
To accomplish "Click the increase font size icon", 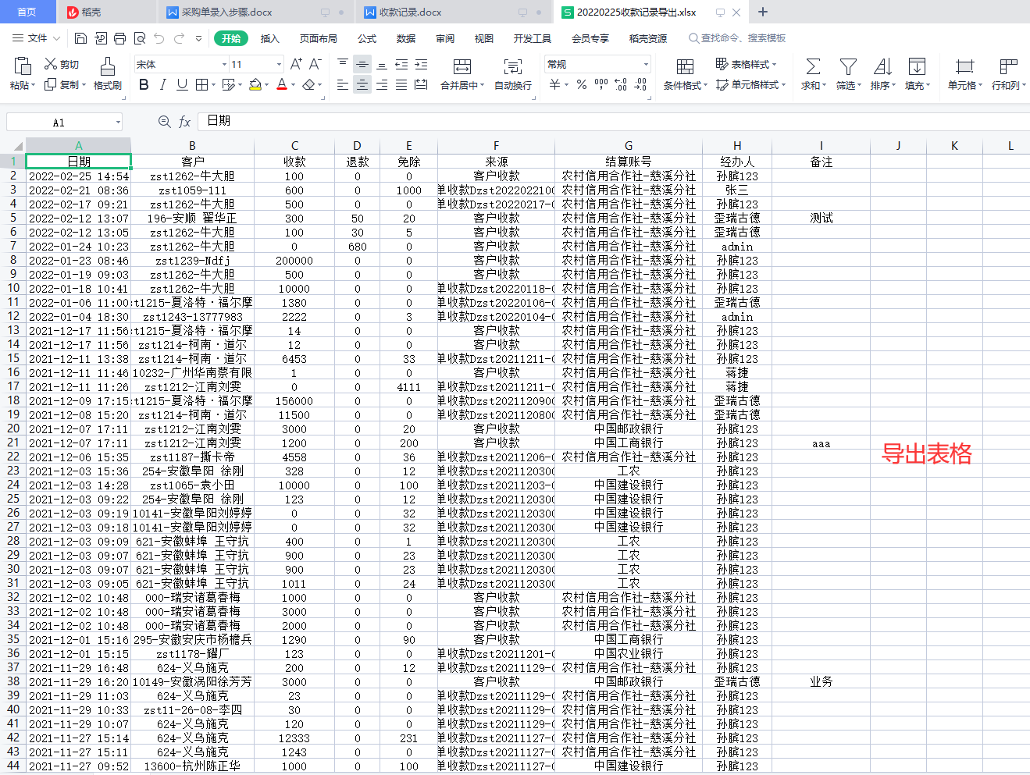I will [296, 64].
